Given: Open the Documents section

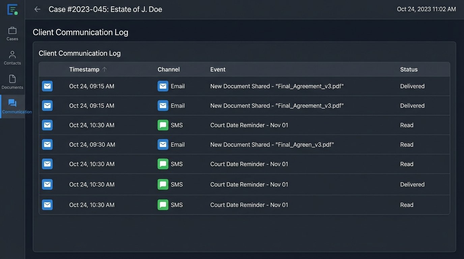Looking at the screenshot, I should pos(12,82).
